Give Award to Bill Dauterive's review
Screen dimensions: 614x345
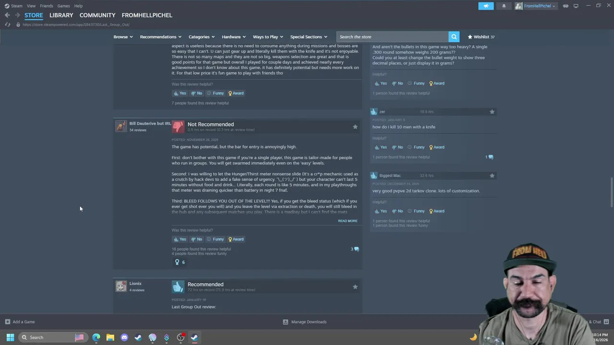tap(236, 239)
